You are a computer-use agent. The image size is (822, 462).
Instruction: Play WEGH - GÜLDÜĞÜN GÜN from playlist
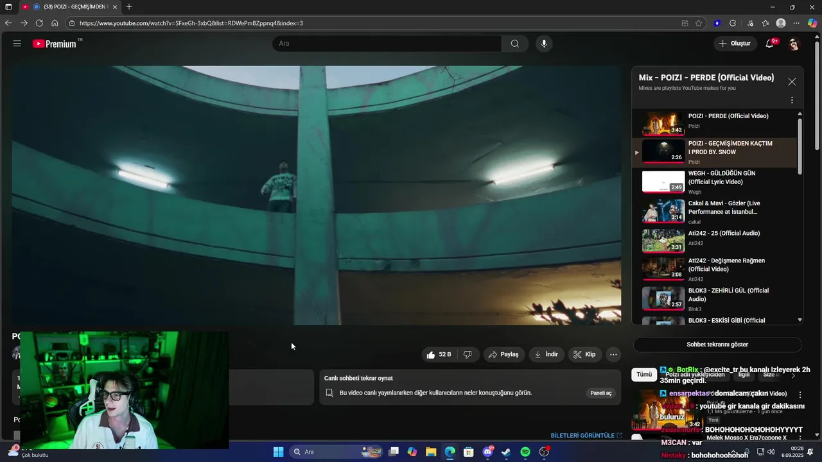[715, 182]
